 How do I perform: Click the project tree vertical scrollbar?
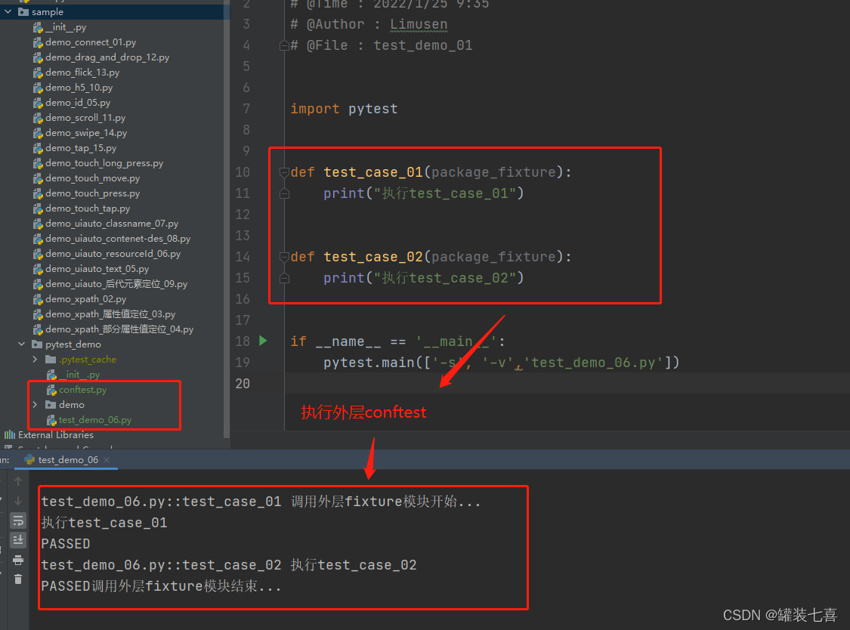click(227, 217)
